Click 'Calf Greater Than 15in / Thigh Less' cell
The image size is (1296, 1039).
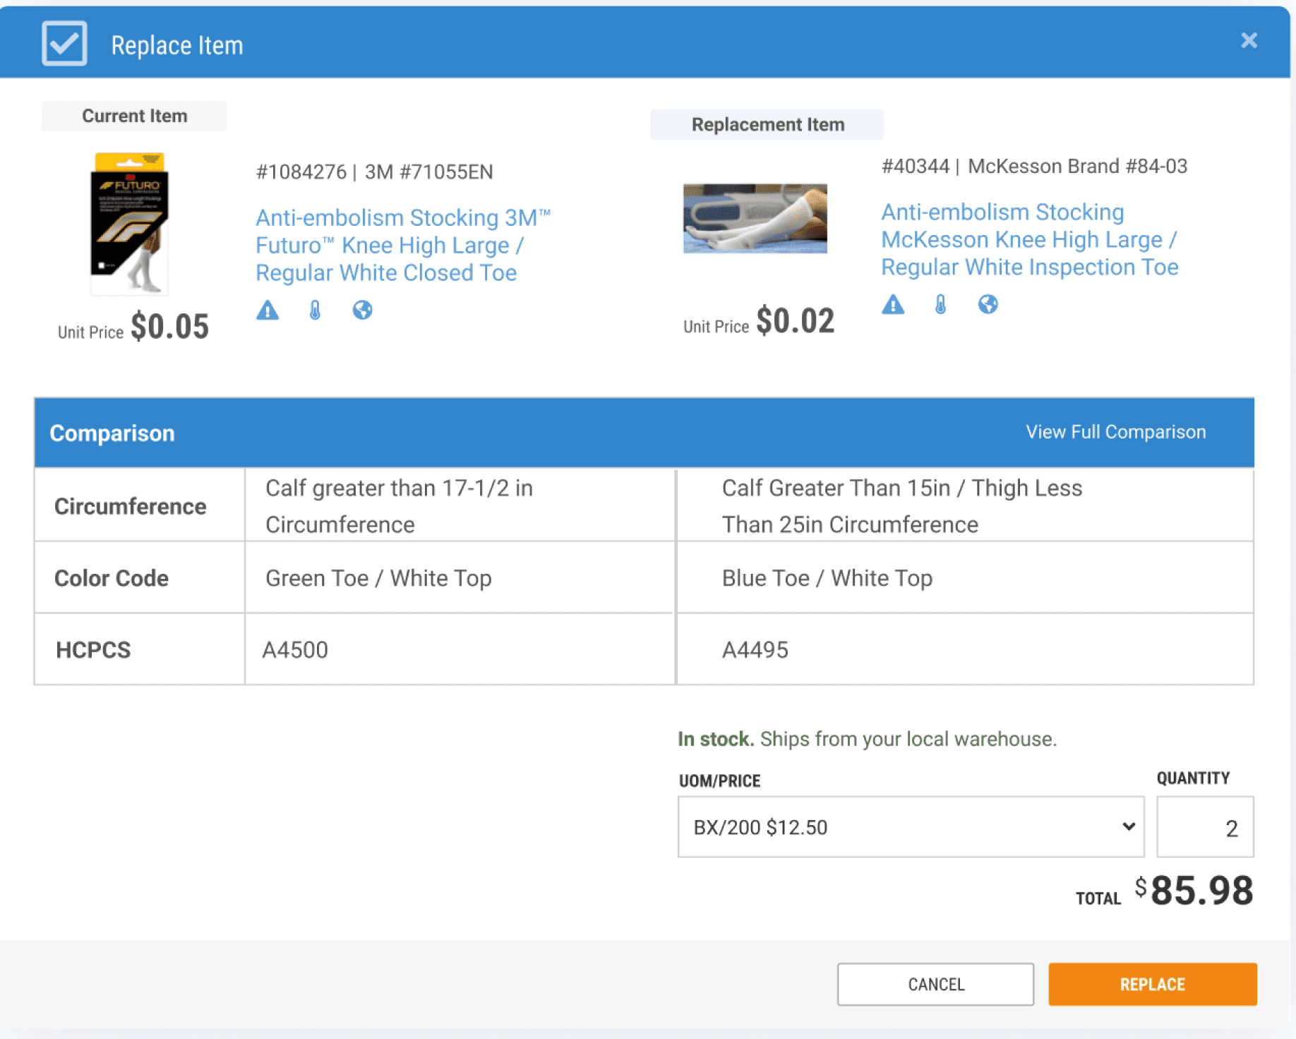965,505
